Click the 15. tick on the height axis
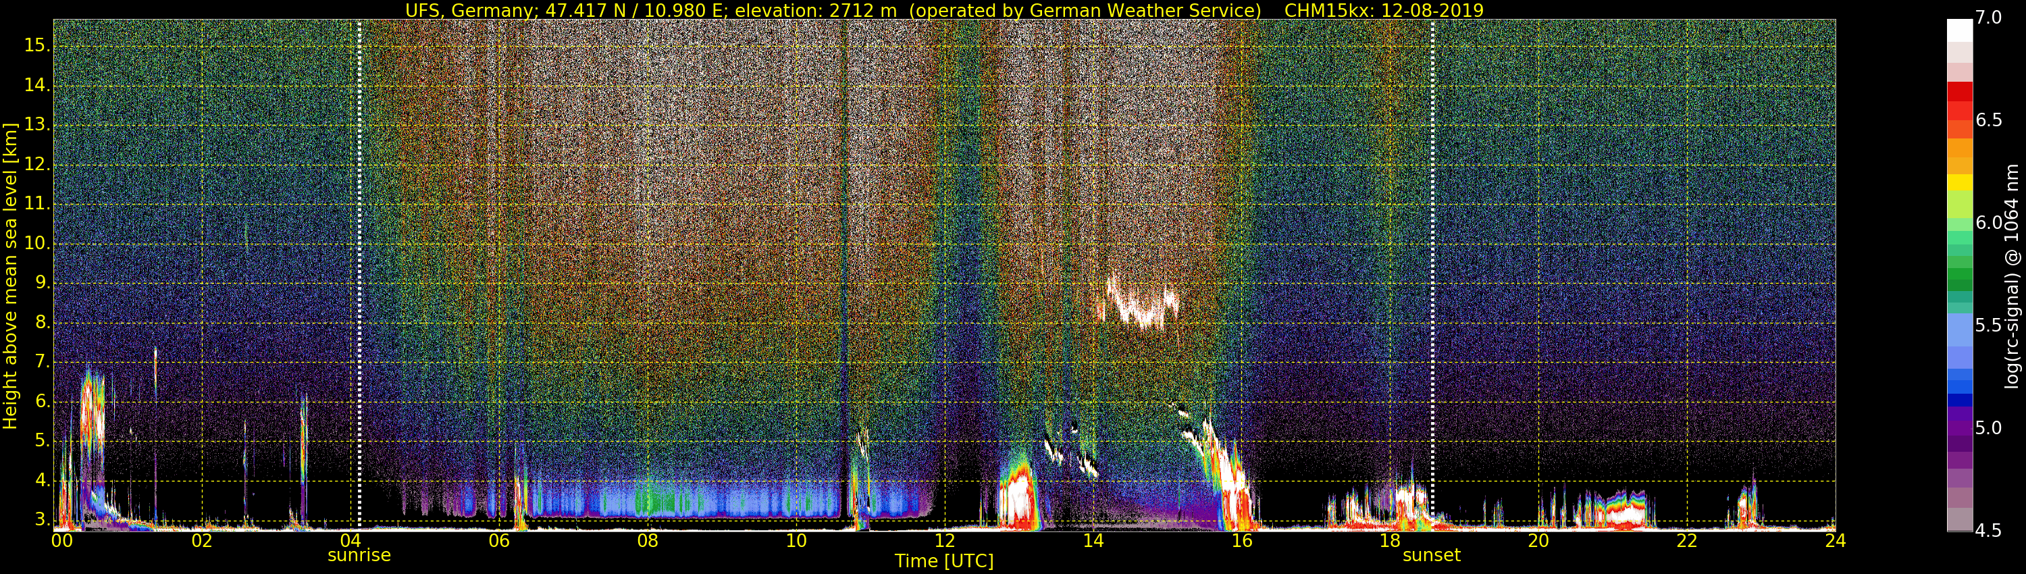 [x=37, y=46]
